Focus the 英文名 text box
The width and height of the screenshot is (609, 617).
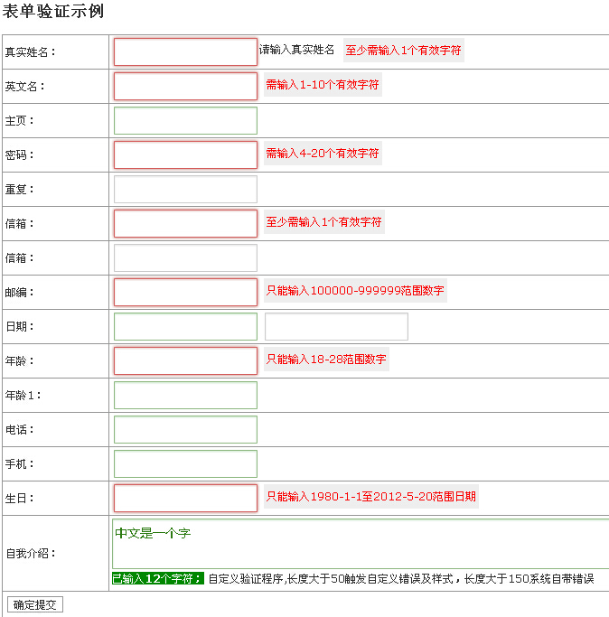(x=185, y=86)
